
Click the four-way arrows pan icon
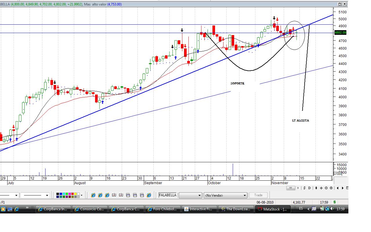coord(321,188)
